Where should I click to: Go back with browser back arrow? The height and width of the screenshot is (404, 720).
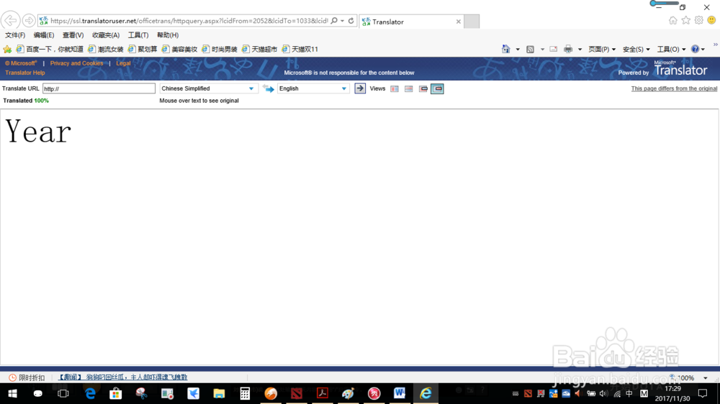[x=10, y=21]
